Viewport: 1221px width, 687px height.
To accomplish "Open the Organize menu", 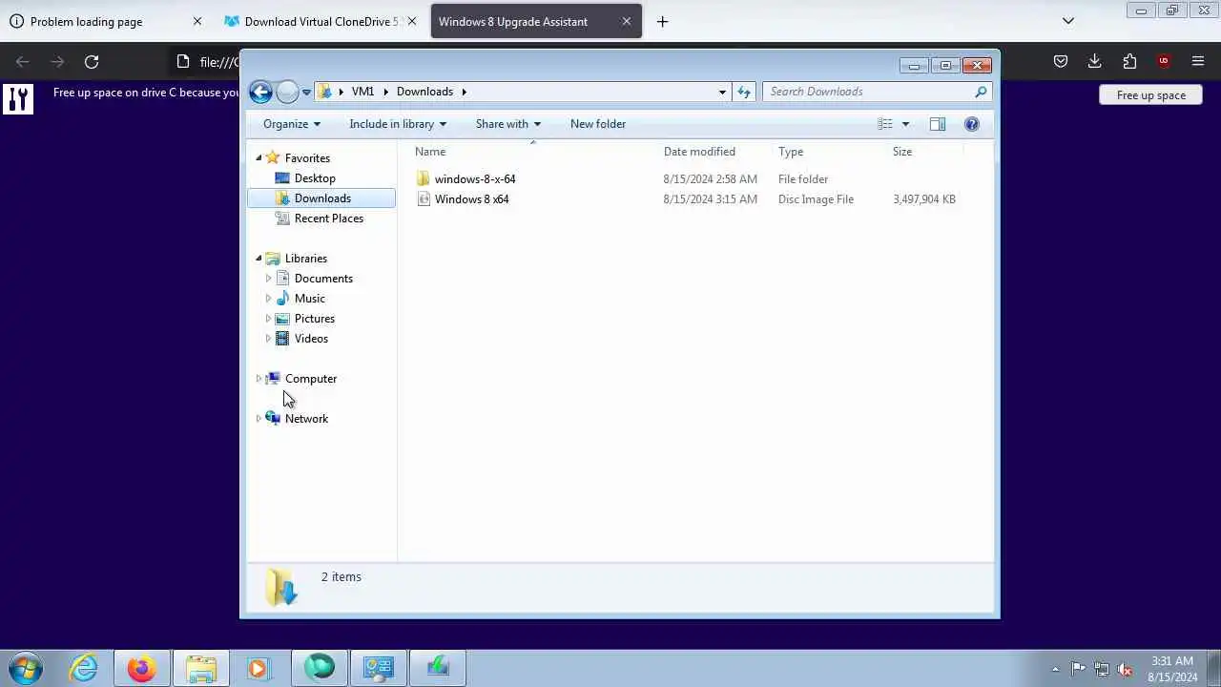I will pos(292,124).
